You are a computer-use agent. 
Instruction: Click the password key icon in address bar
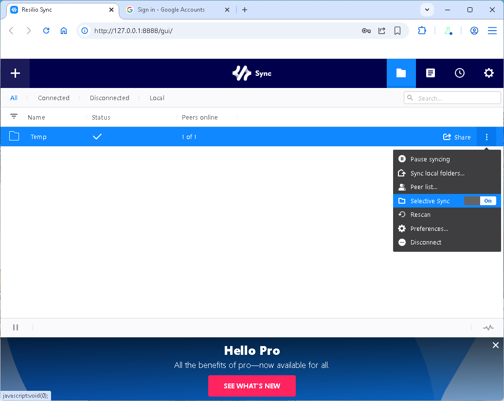point(366,31)
